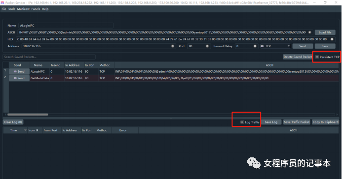The width and height of the screenshot is (342, 179).
Task: Enable the Persistent TCP checkbox
Action: [x=317, y=57]
